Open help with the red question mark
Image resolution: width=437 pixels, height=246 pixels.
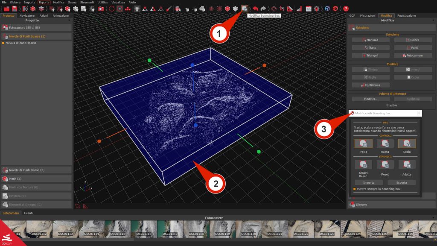point(346,9)
